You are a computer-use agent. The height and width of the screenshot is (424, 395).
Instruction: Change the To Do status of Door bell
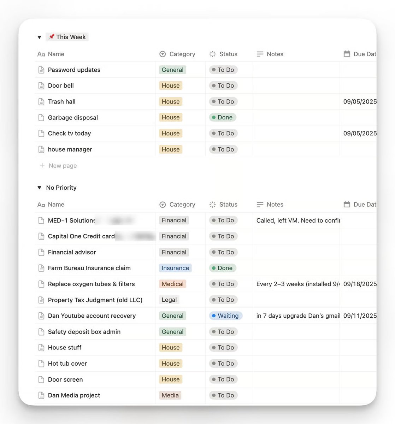pyautogui.click(x=223, y=86)
